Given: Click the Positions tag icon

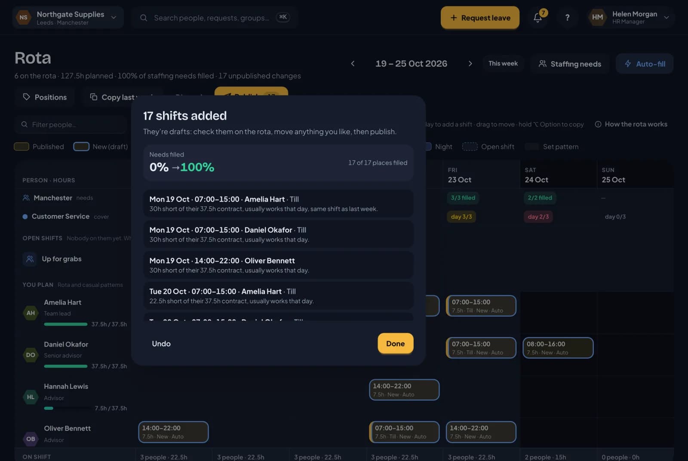Looking at the screenshot, I should point(26,97).
